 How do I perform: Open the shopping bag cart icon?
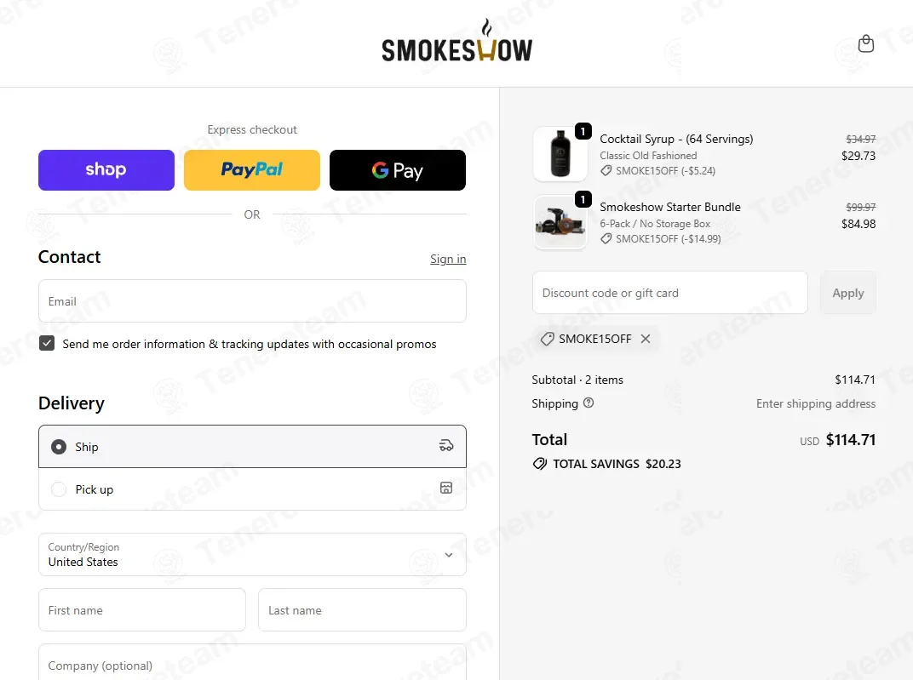point(866,43)
